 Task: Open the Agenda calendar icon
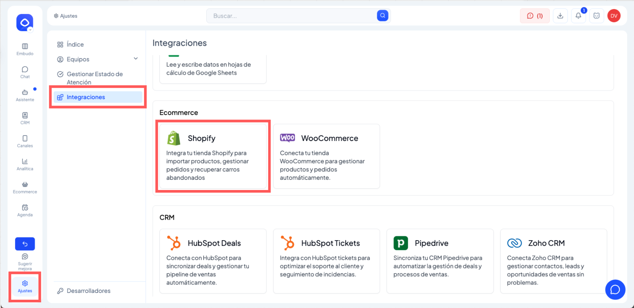[25, 208]
